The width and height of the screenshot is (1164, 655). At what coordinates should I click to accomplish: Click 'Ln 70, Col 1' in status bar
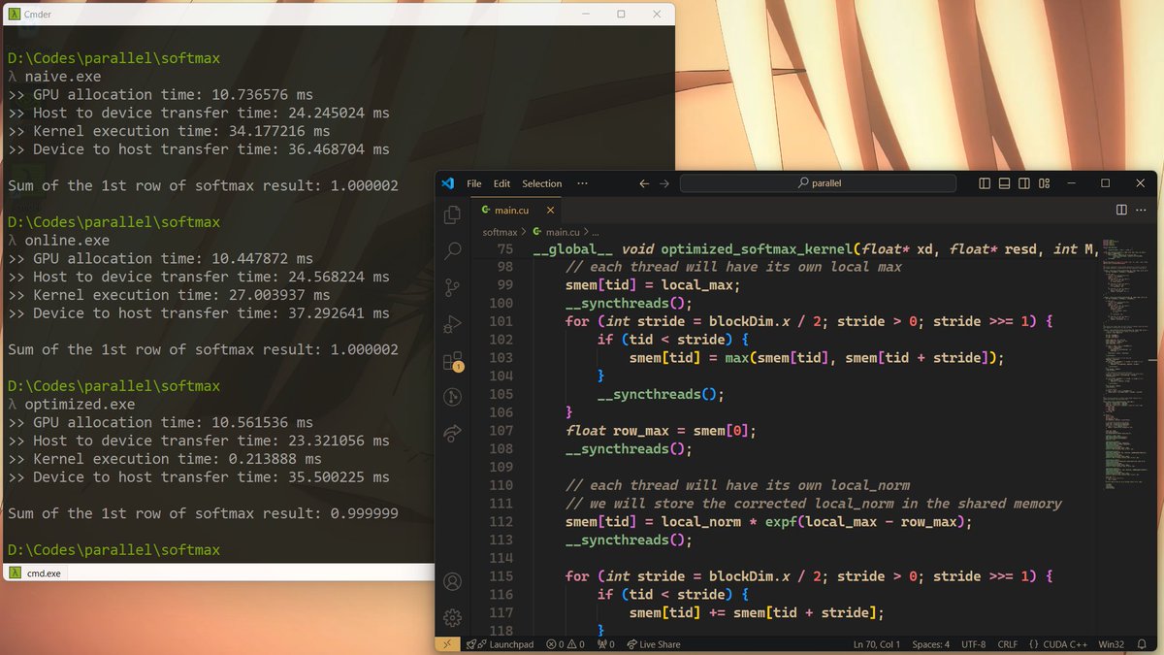tap(877, 644)
